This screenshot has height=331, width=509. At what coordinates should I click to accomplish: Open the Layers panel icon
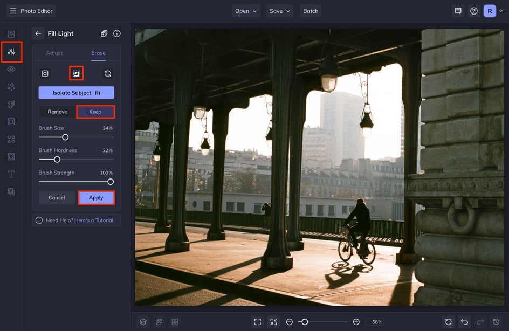pos(143,322)
